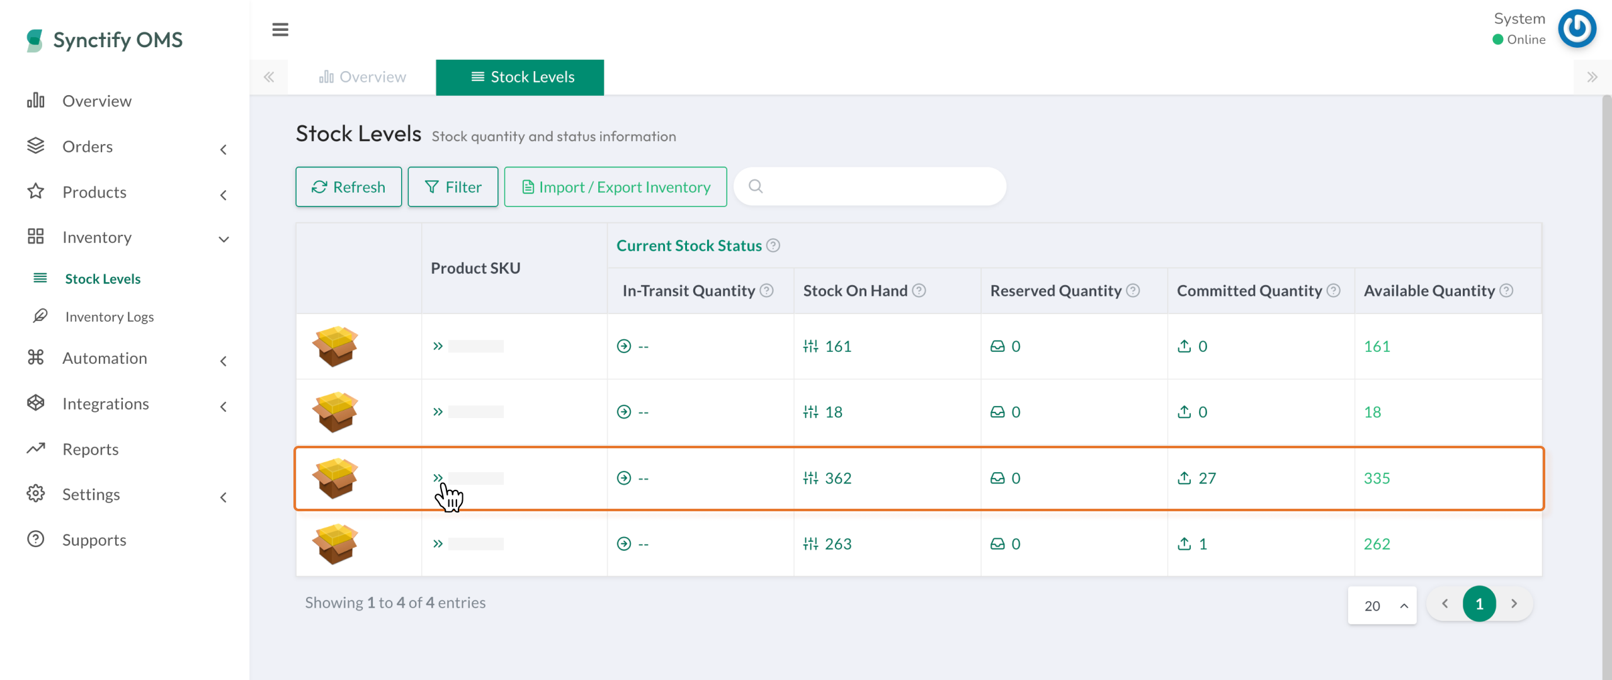Viewport: 1612px width, 680px height.
Task: Switch to the Overview tab
Action: click(x=362, y=77)
